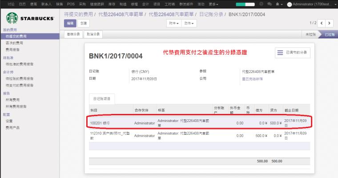338x178 pixels.
Task: Open the 项目 menu
Action: pyautogui.click(x=157, y=4)
